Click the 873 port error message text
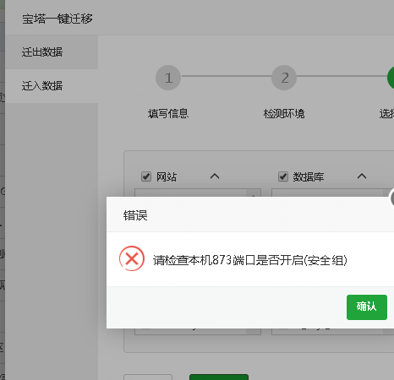This screenshot has height=380, width=394. tap(250, 260)
